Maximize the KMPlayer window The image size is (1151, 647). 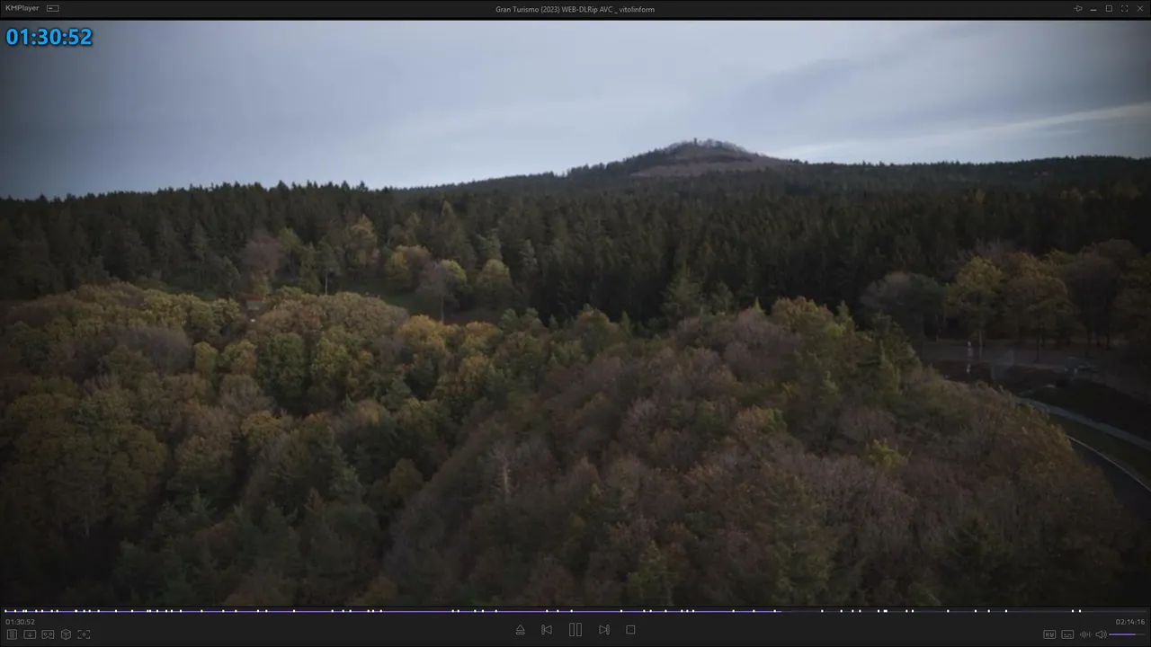(x=1109, y=8)
